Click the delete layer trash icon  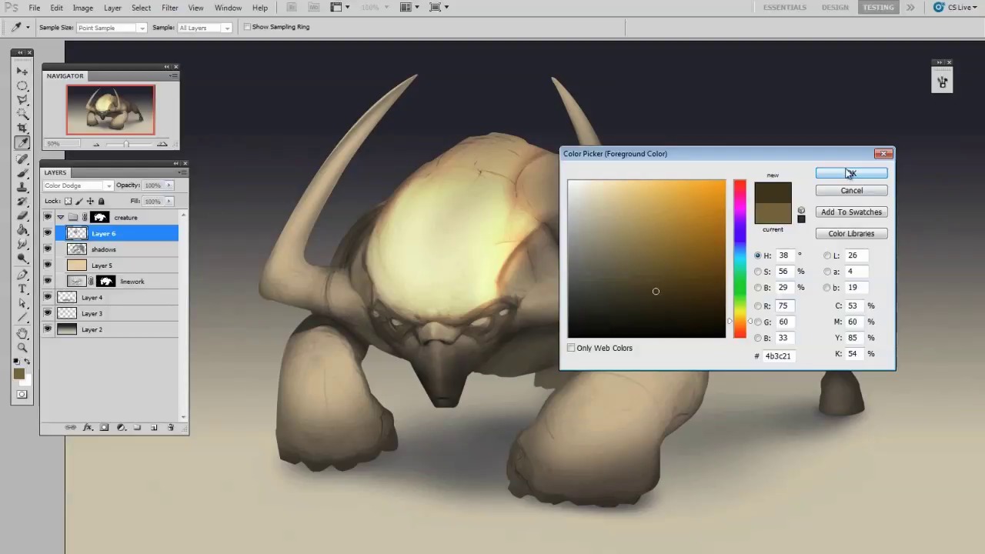click(x=171, y=428)
